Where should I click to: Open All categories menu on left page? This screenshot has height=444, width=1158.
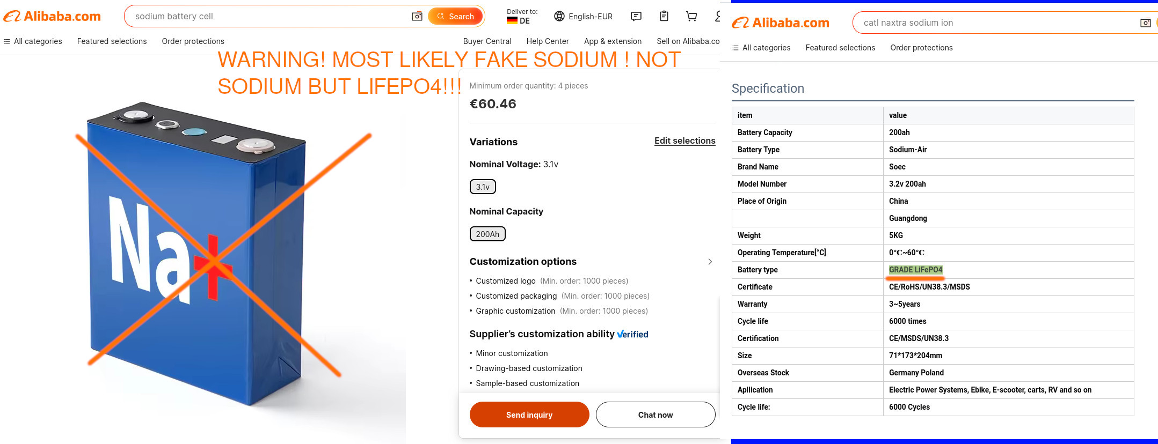(x=33, y=41)
